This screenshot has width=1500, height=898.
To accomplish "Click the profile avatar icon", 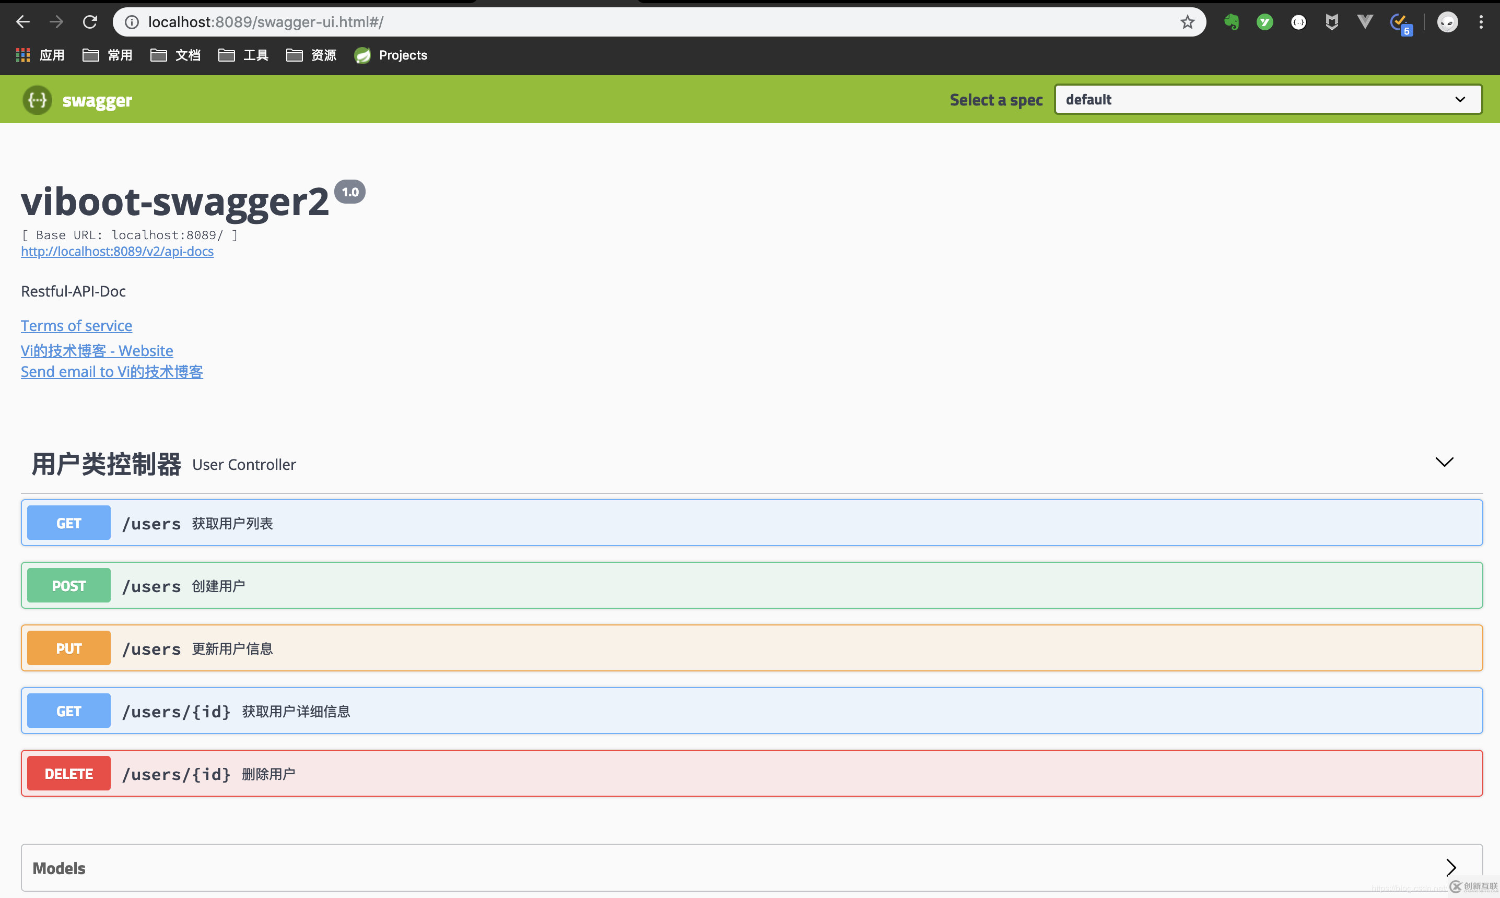I will click(1447, 22).
